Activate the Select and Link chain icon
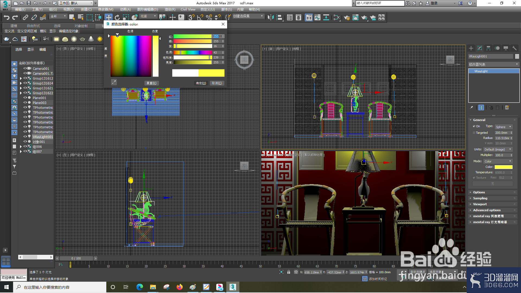Screen dimensions: 521x293 coord(26,18)
